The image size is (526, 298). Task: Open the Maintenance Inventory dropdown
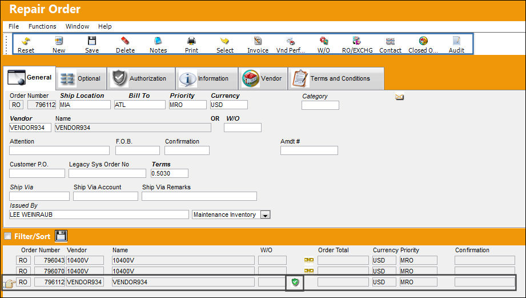(x=266, y=215)
